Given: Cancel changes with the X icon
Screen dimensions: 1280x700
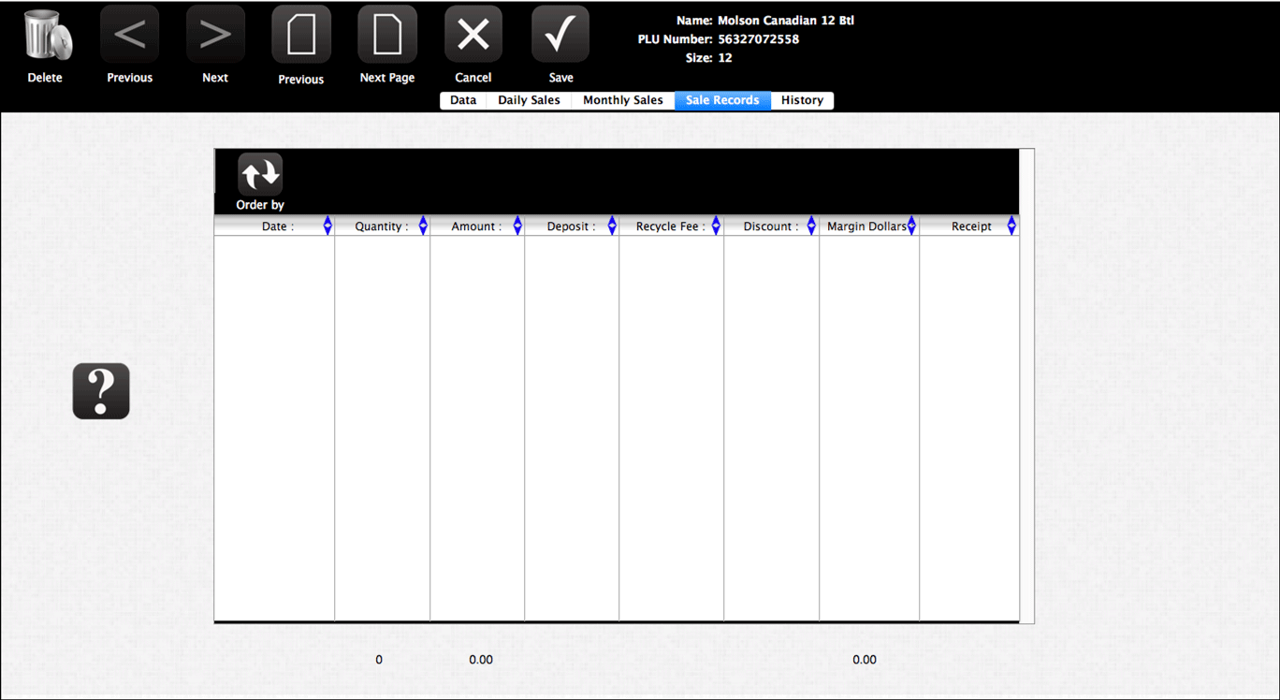Looking at the screenshot, I should 473,35.
